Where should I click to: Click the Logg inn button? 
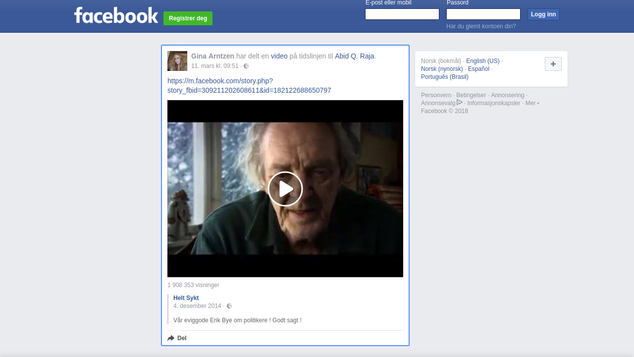[x=543, y=14]
